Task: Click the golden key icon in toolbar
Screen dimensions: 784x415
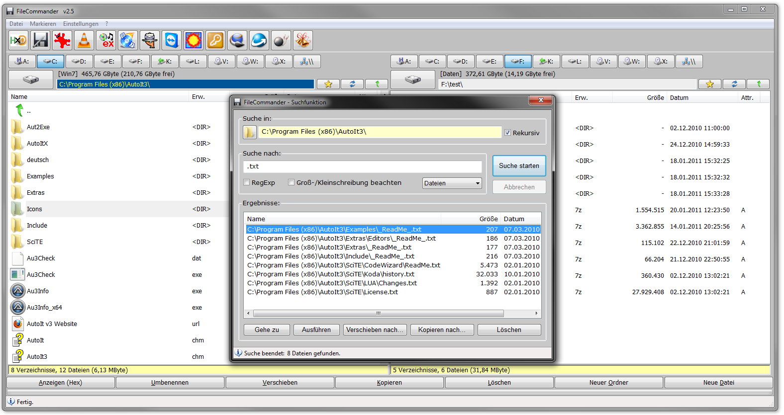Action: 215,40
